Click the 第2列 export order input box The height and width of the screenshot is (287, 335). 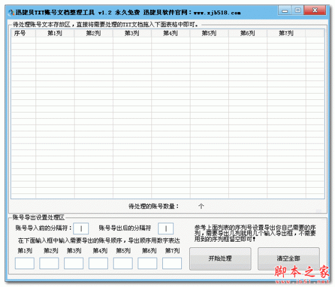coord(49,263)
